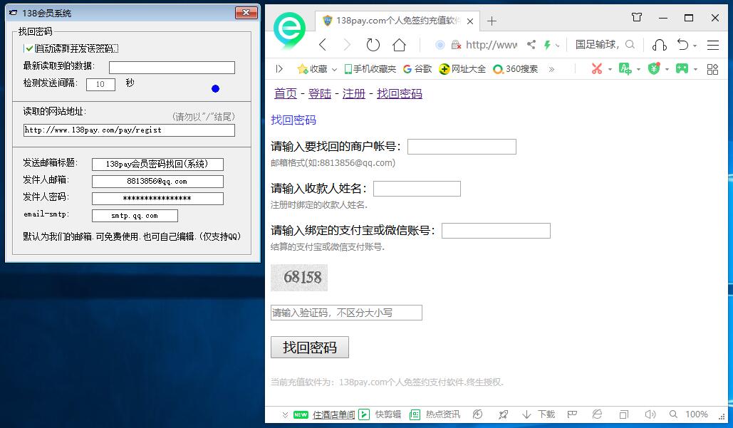Click the search magnifier in the browser search box
This screenshot has height=428, width=733.
coord(630,44)
